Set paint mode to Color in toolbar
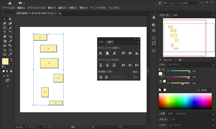 pyautogui.click(x=4, y=71)
